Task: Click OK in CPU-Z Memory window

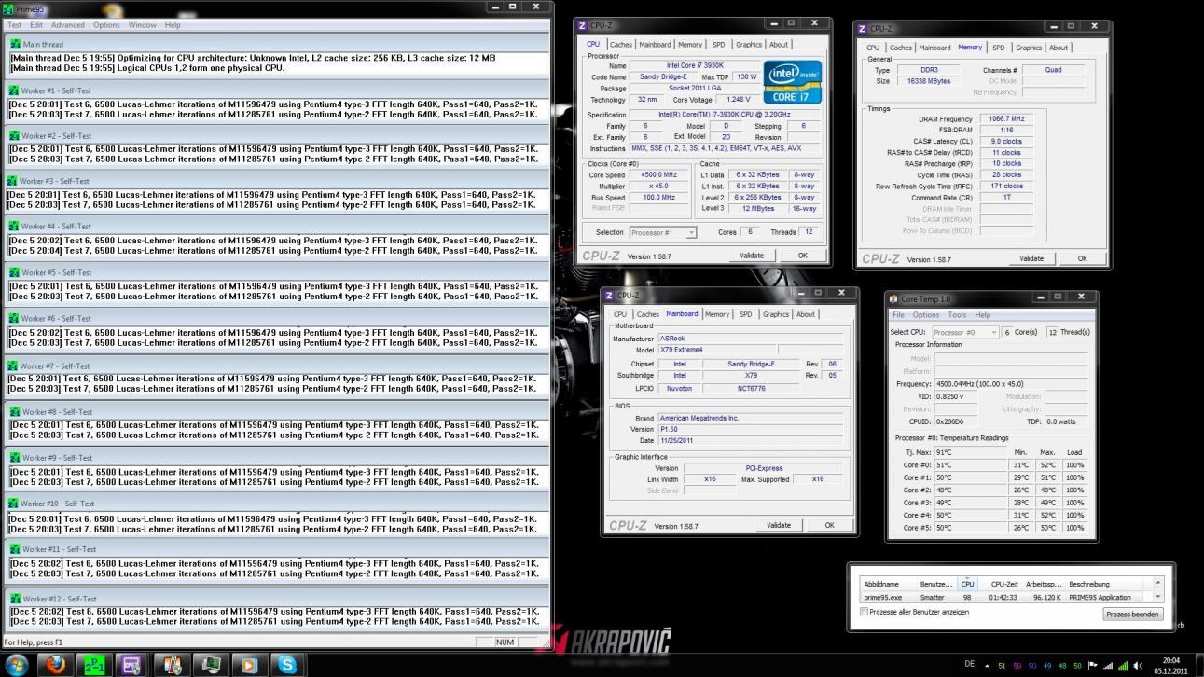Action: tap(1083, 258)
